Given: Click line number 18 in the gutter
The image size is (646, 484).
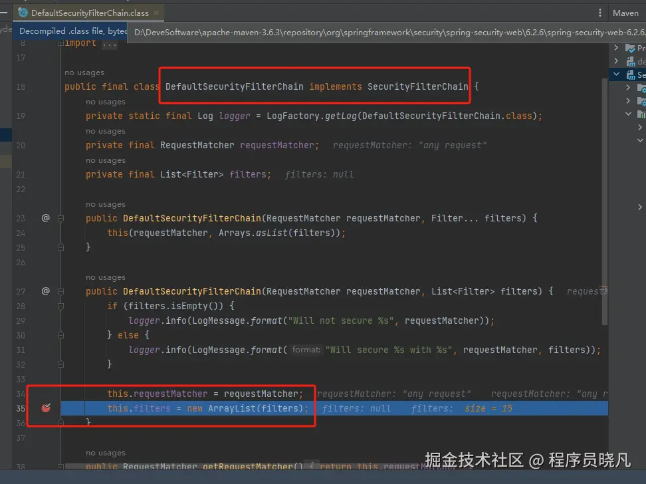Looking at the screenshot, I should pos(21,86).
